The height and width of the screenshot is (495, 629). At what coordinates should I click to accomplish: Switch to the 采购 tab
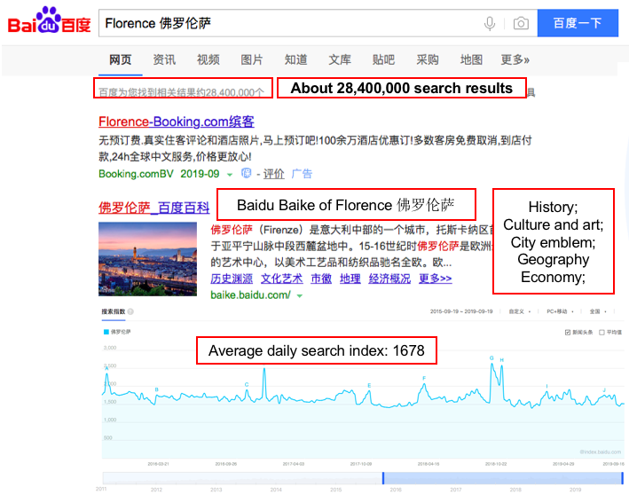point(428,59)
